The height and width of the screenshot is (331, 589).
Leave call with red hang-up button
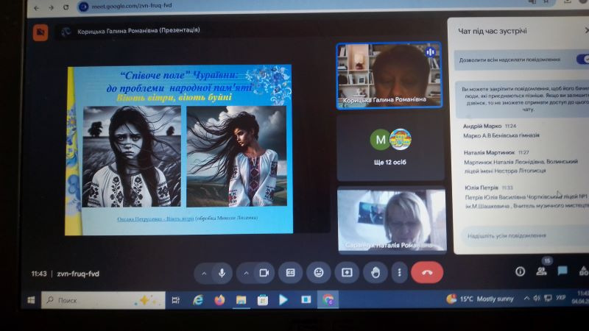click(x=427, y=273)
